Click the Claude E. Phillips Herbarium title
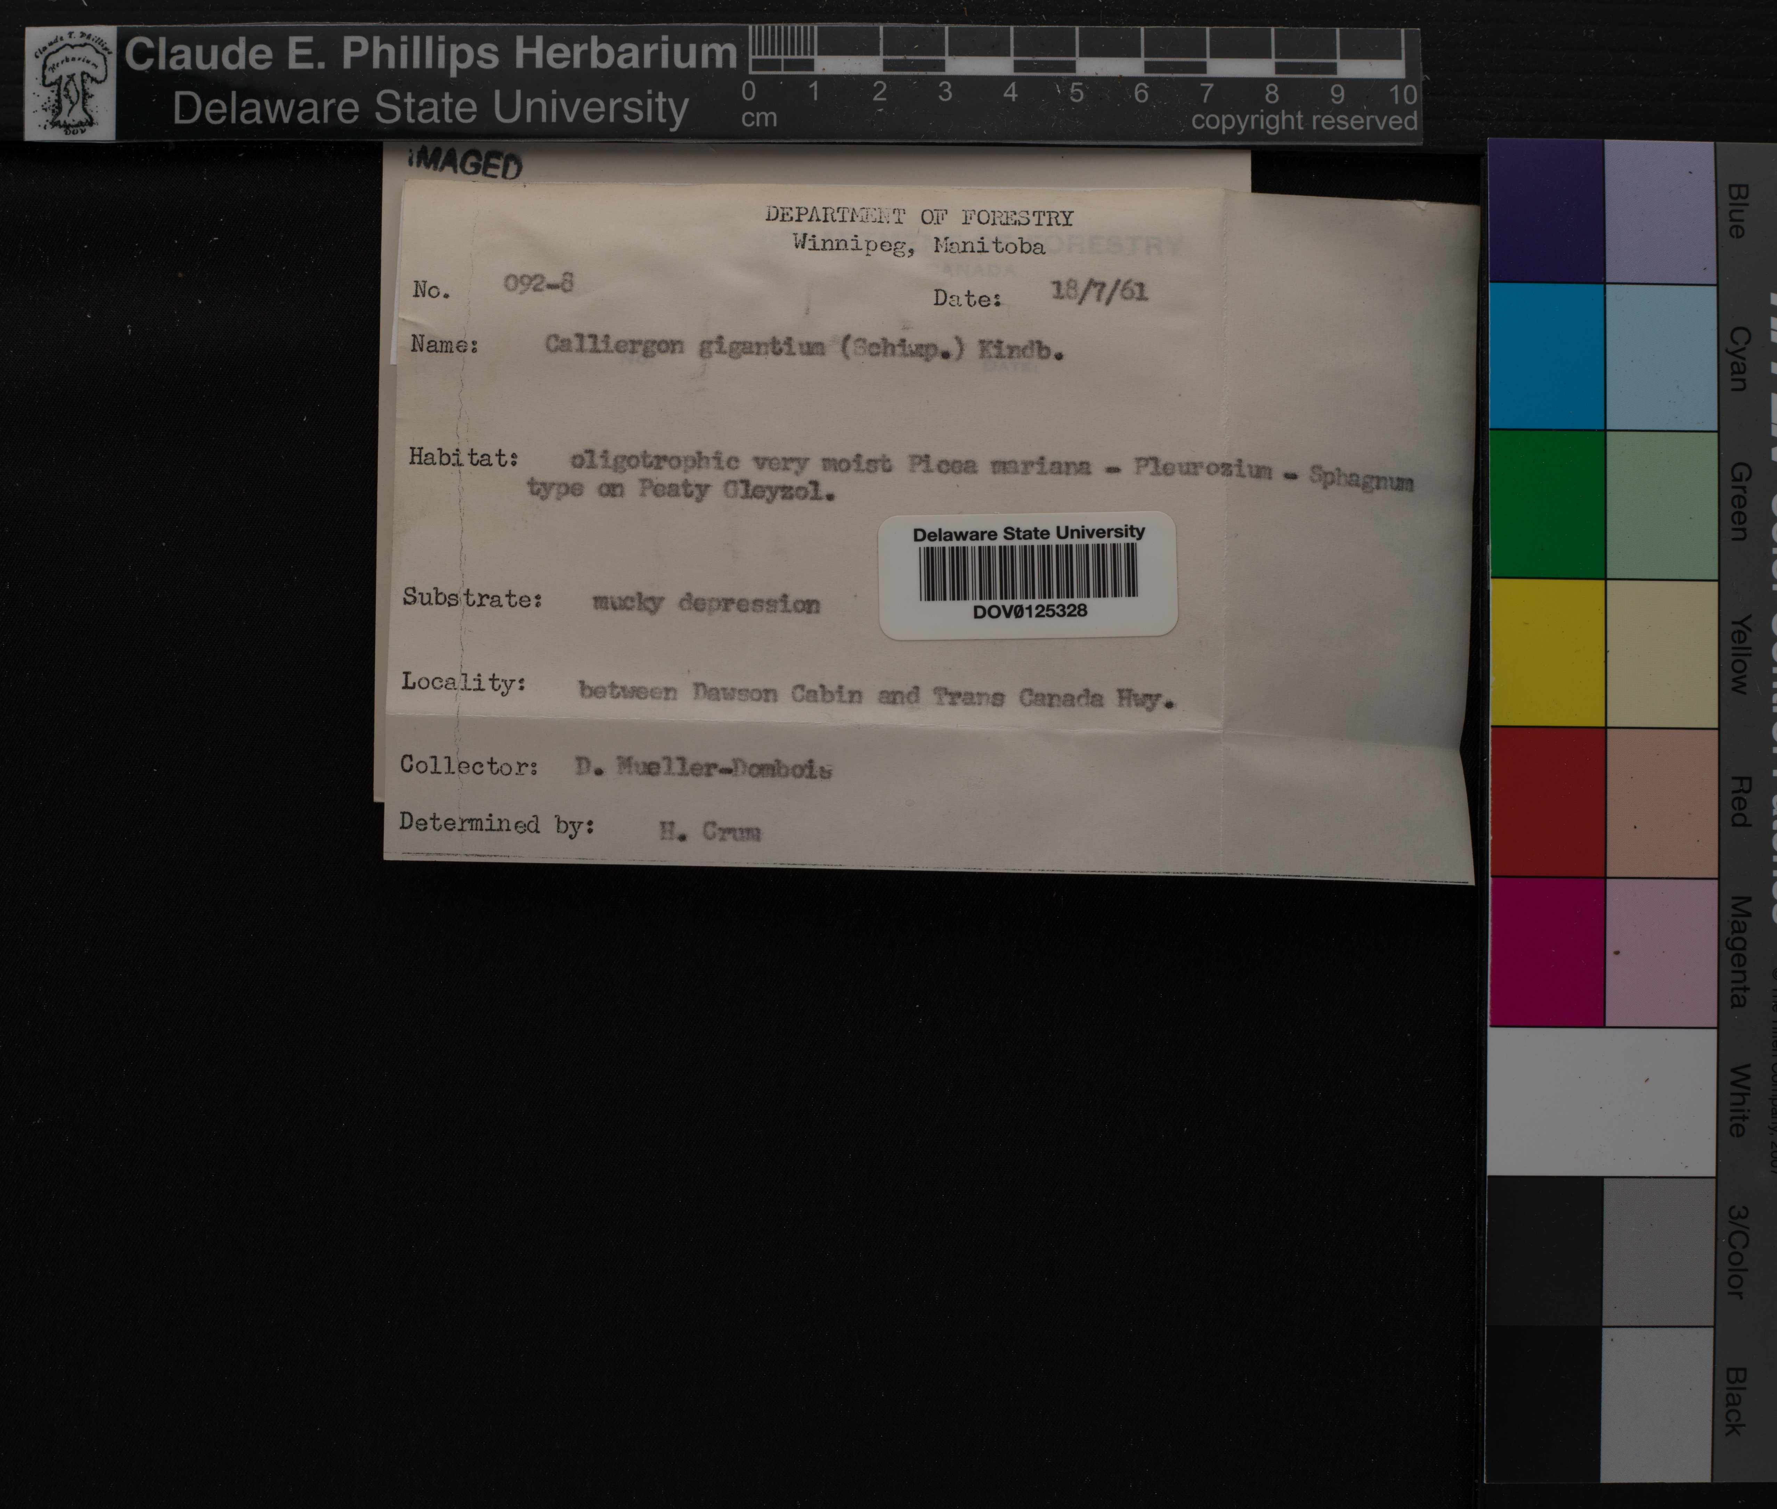Screen dimensions: 1777x1509 (x=430, y=54)
